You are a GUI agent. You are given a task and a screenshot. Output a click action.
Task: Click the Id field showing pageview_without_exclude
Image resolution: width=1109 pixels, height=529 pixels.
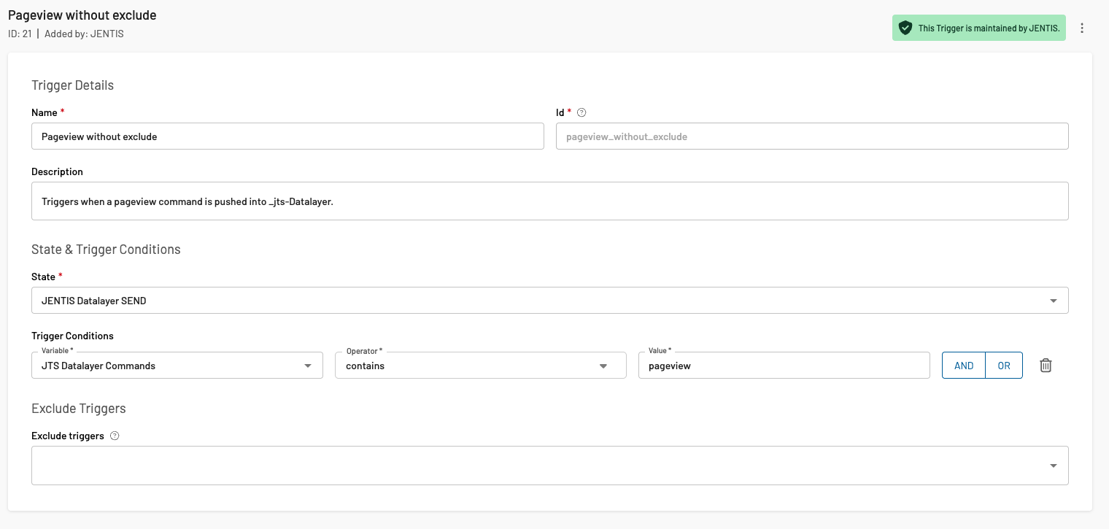click(x=811, y=136)
